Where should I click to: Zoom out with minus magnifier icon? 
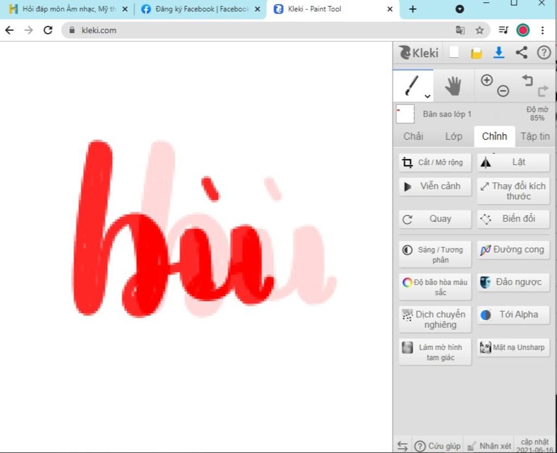tap(503, 91)
